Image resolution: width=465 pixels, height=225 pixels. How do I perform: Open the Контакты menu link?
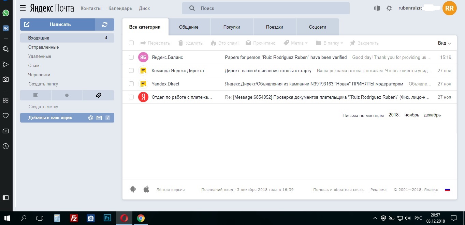coord(91,8)
